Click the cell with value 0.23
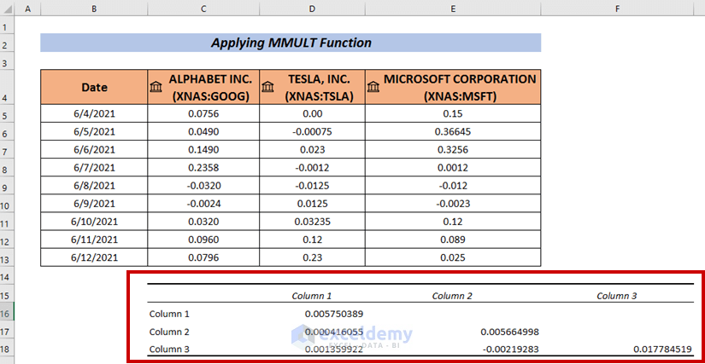705x364 pixels. [x=312, y=257]
